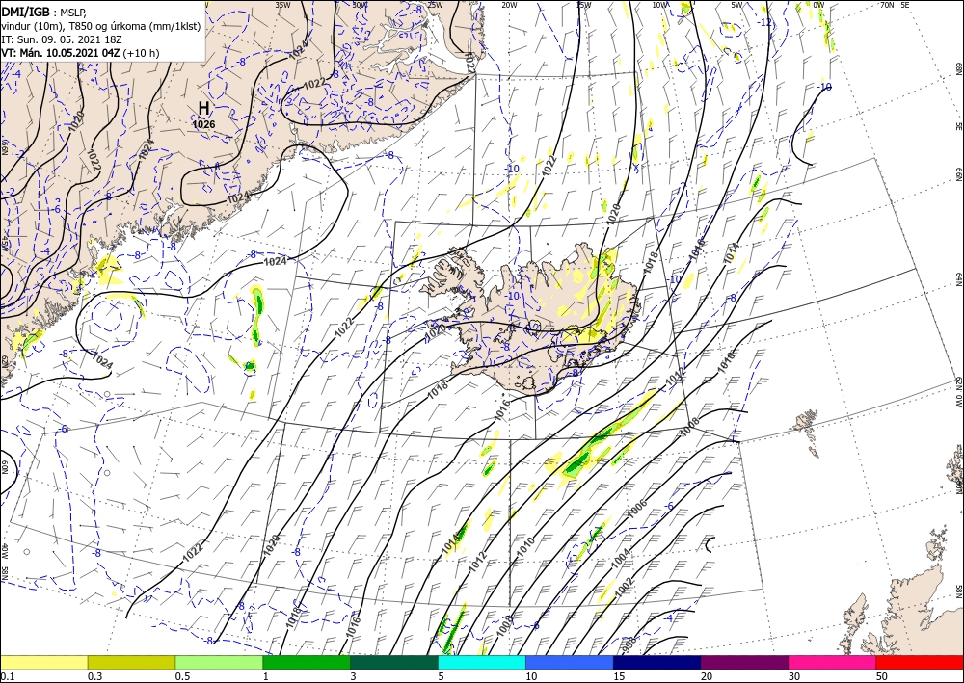Click the "5W" longitude label
This screenshot has height=683, width=964.
[x=736, y=5]
